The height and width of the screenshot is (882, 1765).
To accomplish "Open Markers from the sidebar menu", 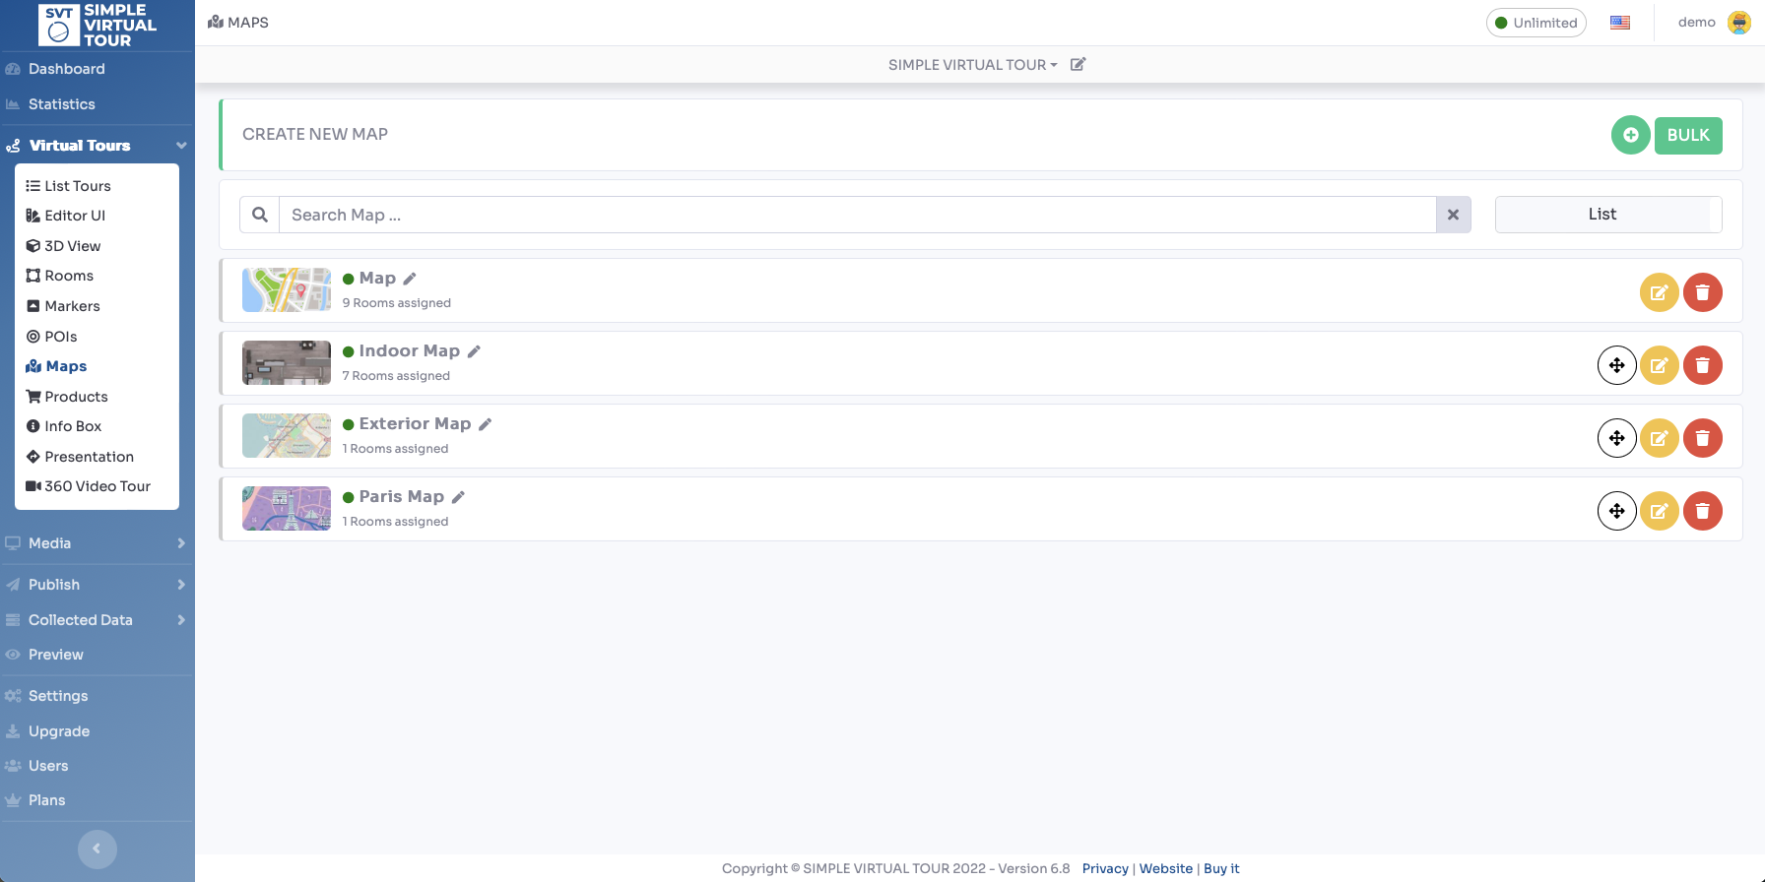I will coord(72,306).
